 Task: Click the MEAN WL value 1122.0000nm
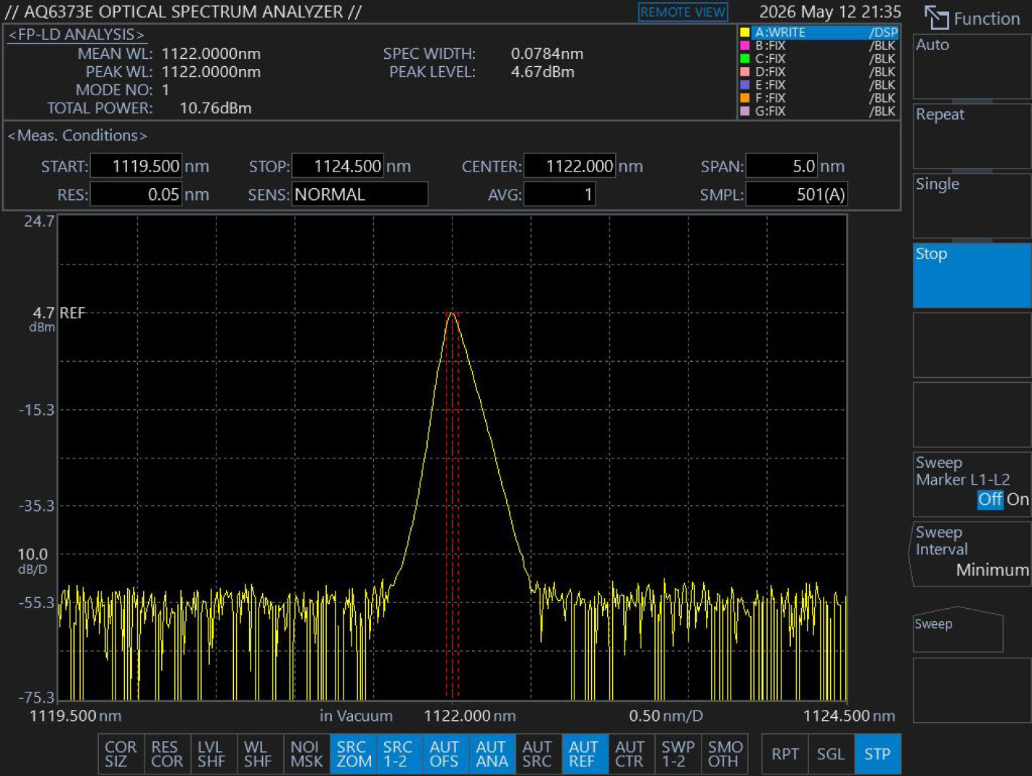pos(211,54)
